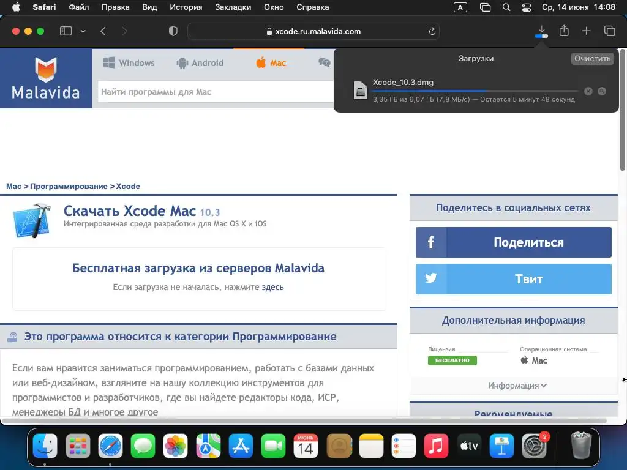Click the Xcode_10.3.dmg file icon
This screenshot has width=627, height=470.
tap(360, 90)
